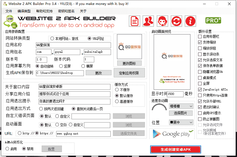Open the red info icon
The width and height of the screenshot is (237, 157).
190,21
